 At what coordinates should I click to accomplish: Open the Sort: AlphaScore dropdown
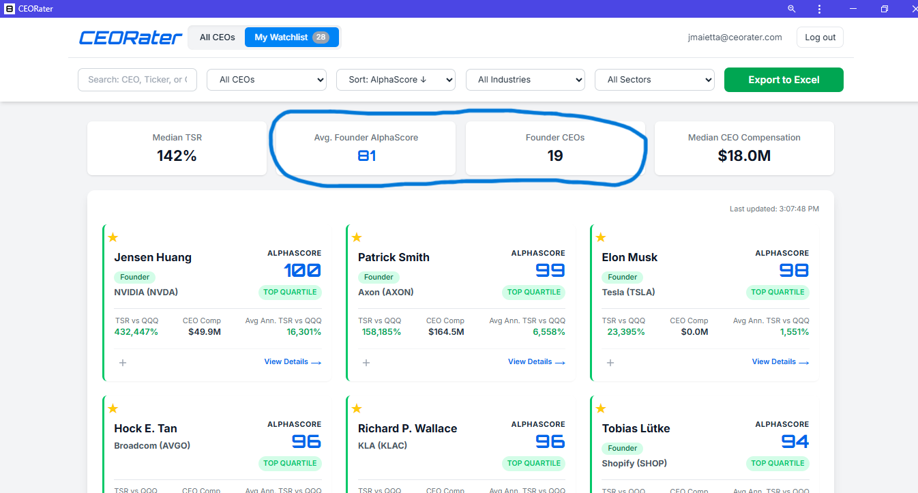(x=396, y=80)
